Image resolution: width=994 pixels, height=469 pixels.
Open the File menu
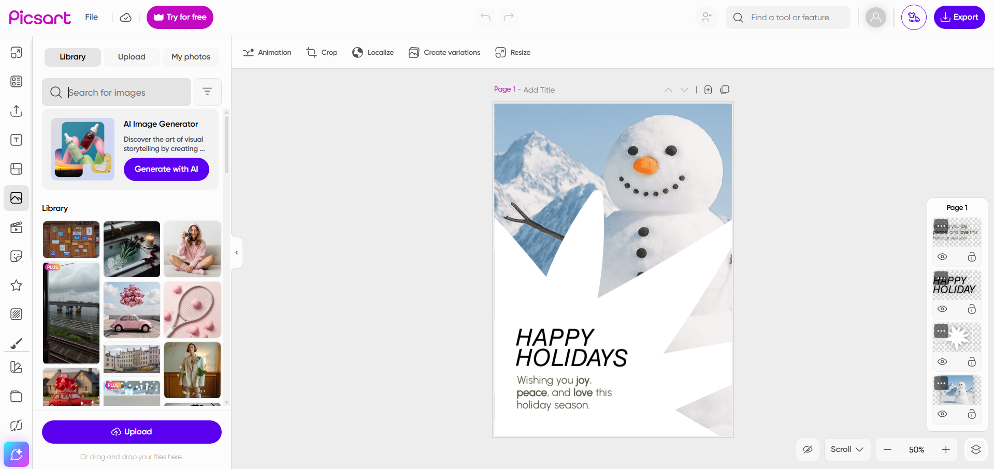click(x=92, y=17)
